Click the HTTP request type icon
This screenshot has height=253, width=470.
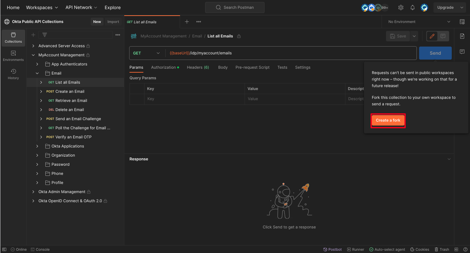tap(134, 36)
